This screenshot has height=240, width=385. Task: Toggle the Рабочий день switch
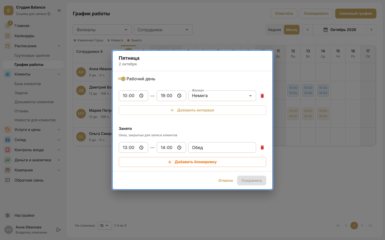tap(122, 79)
